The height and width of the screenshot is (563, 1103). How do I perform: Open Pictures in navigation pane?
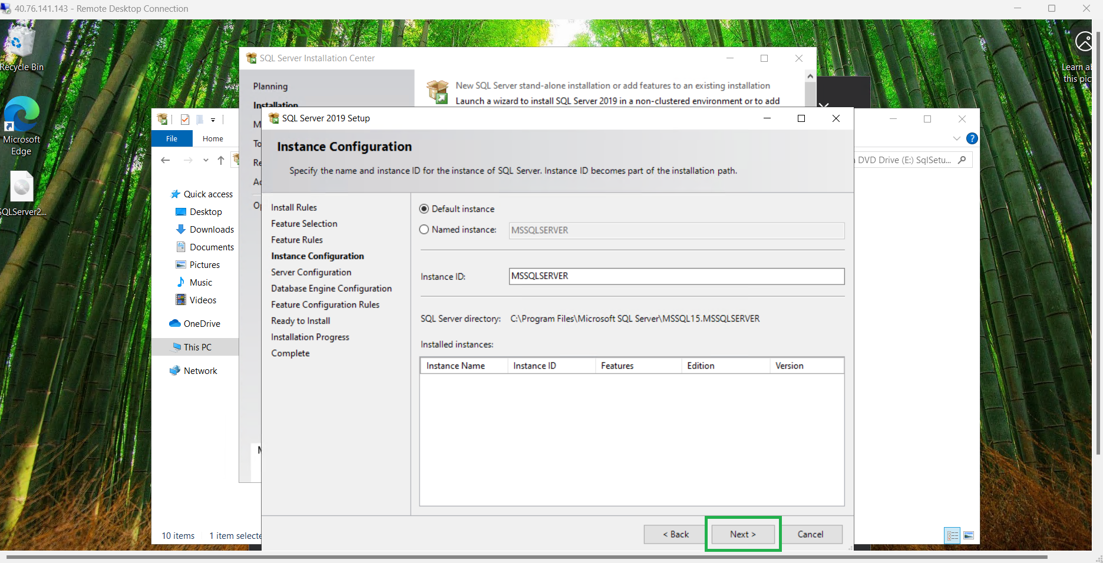[198, 265]
